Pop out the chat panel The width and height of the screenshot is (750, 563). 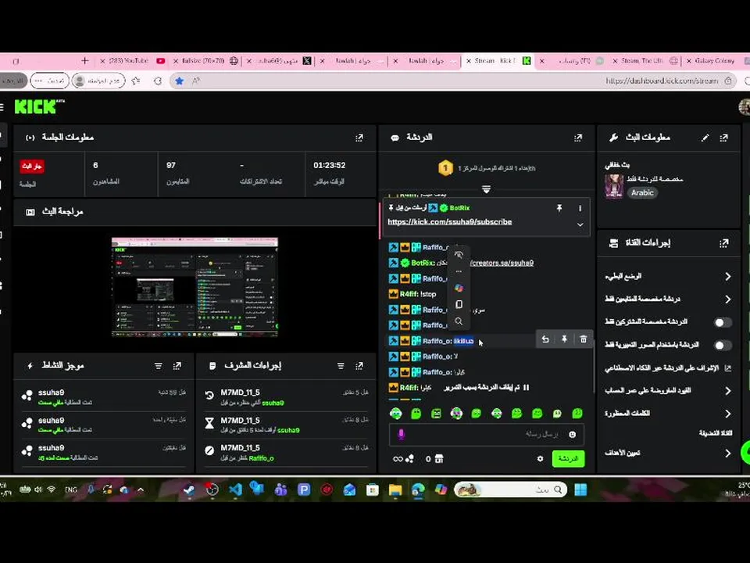pos(578,138)
